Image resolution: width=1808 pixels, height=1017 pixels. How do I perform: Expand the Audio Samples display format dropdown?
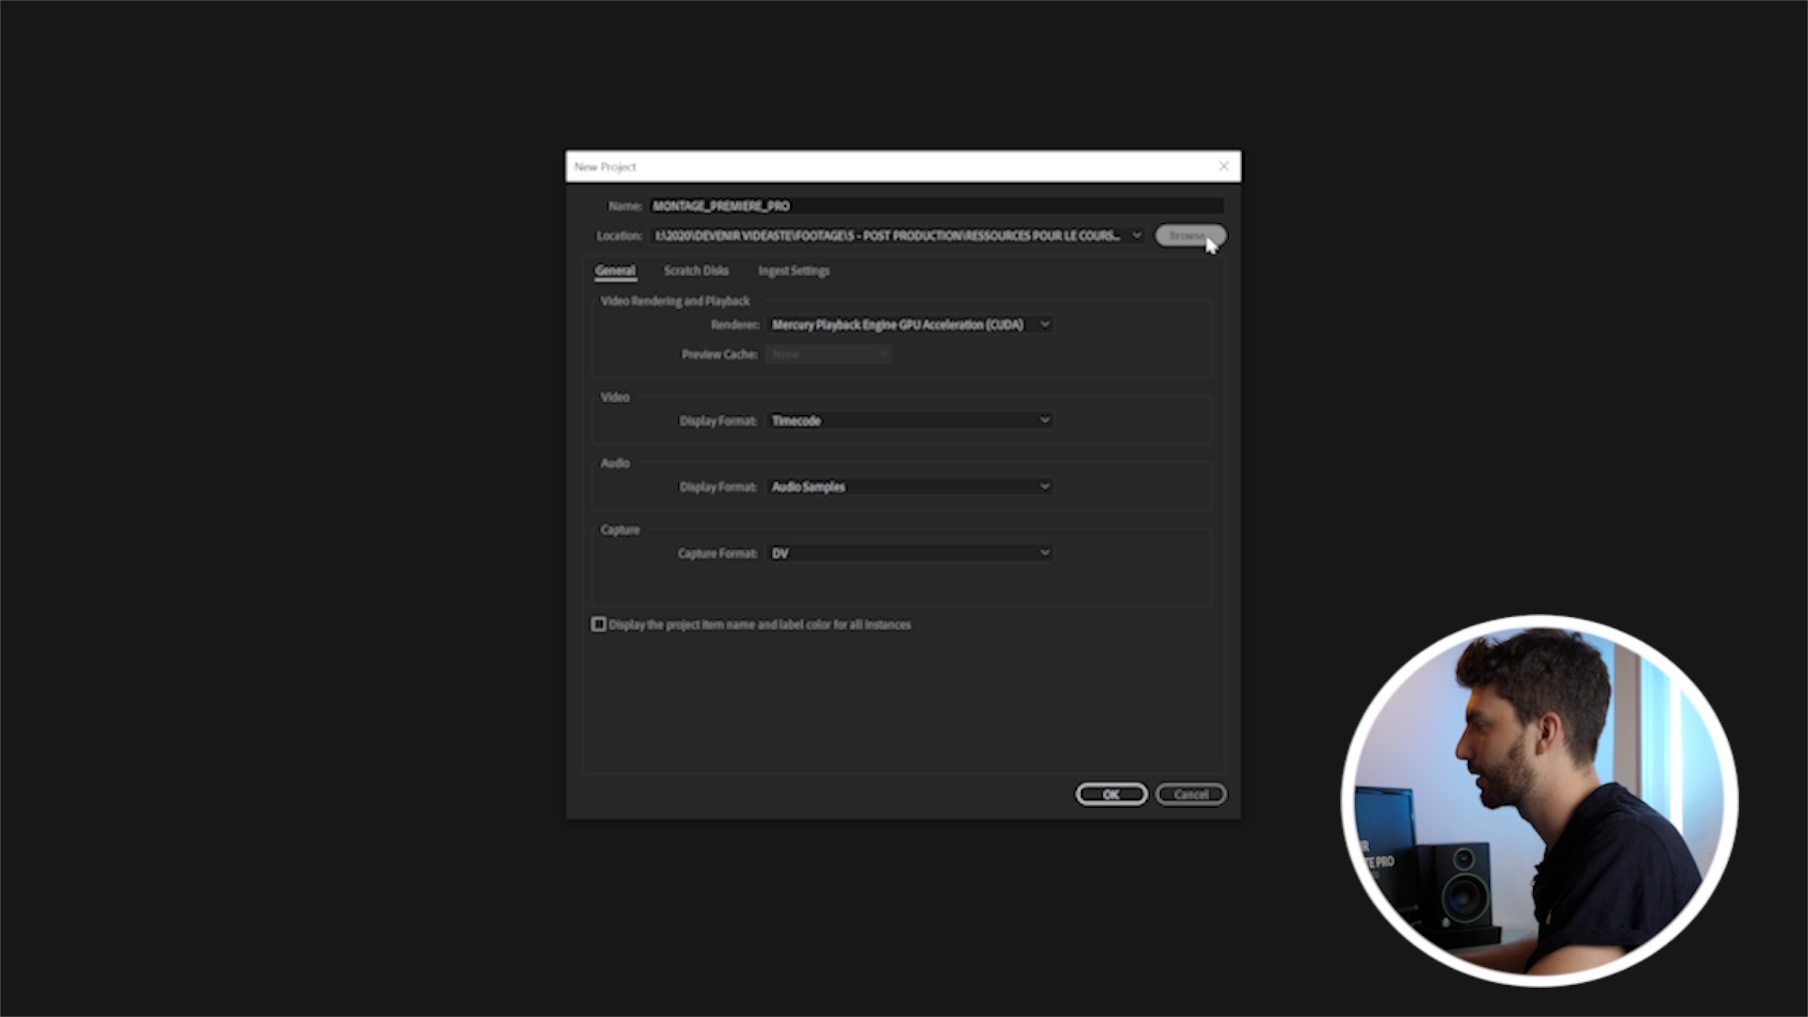point(910,487)
